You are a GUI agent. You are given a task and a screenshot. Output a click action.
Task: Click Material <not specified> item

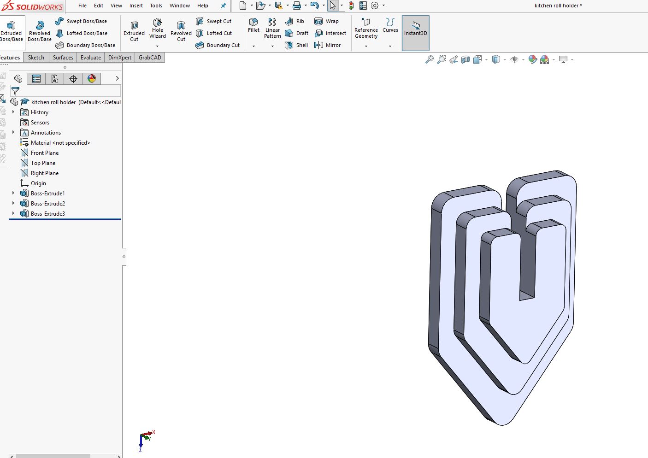tap(55, 142)
